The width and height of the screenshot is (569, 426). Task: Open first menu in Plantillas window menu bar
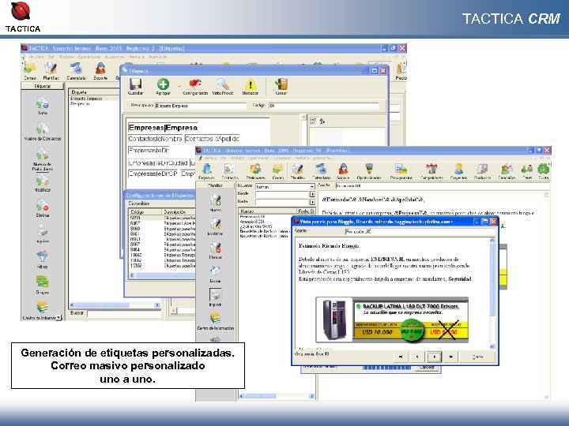(210, 158)
